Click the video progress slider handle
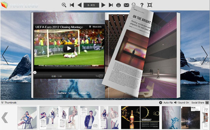 click(x=35, y=72)
